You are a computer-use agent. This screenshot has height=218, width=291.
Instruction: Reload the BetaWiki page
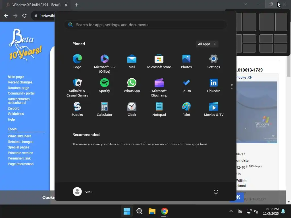pyautogui.click(x=24, y=16)
